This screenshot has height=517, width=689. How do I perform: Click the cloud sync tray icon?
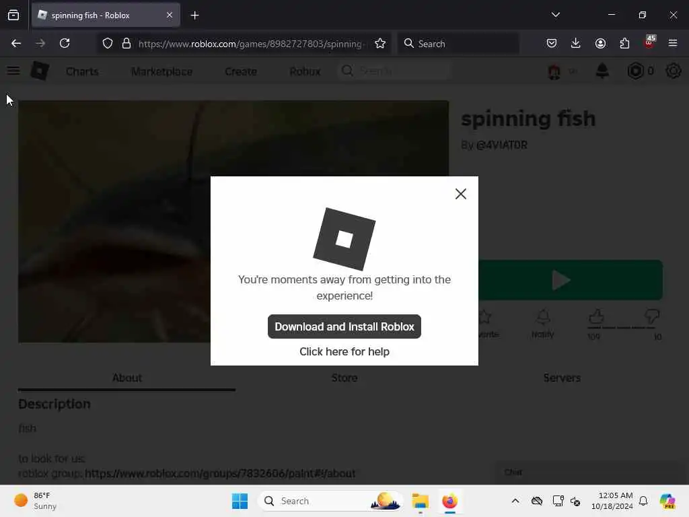pyautogui.click(x=536, y=501)
